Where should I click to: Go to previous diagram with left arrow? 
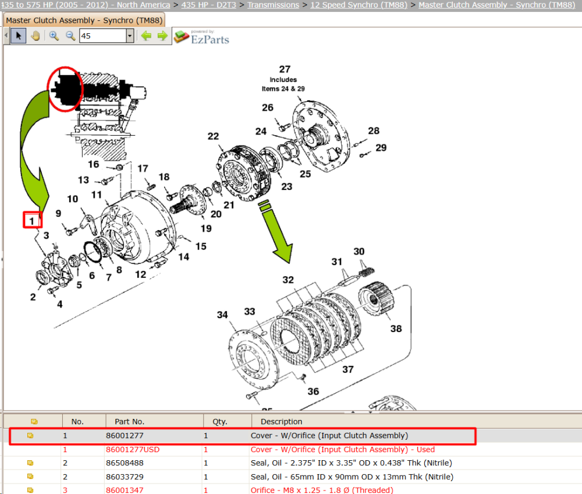pyautogui.click(x=146, y=36)
